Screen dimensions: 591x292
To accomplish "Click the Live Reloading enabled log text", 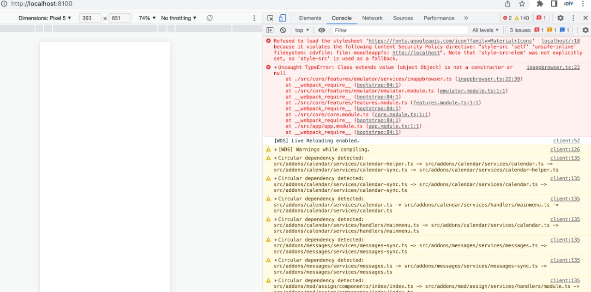I will click(317, 141).
